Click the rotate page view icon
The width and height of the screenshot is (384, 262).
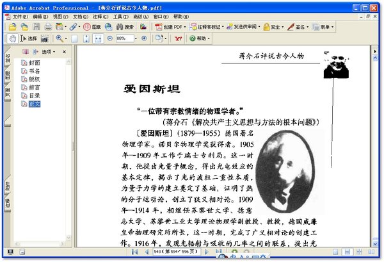(159, 38)
